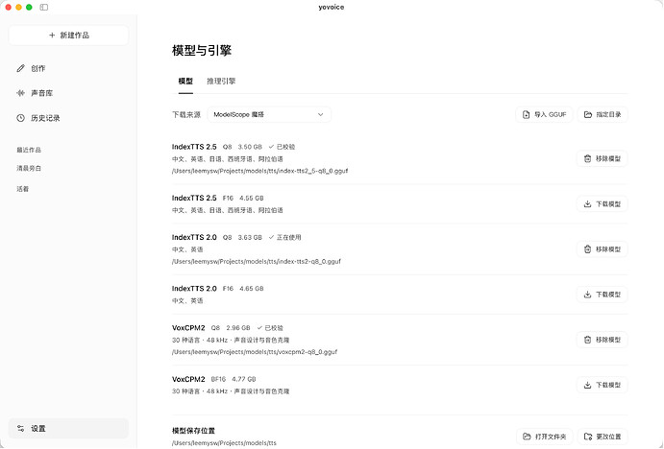Click the chevron of the download source dropdown

point(321,114)
